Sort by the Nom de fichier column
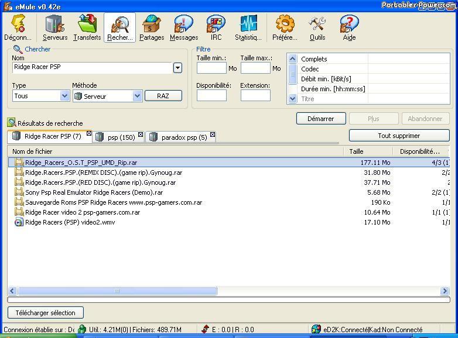Image resolution: width=458 pixels, height=338 pixels. 176,151
